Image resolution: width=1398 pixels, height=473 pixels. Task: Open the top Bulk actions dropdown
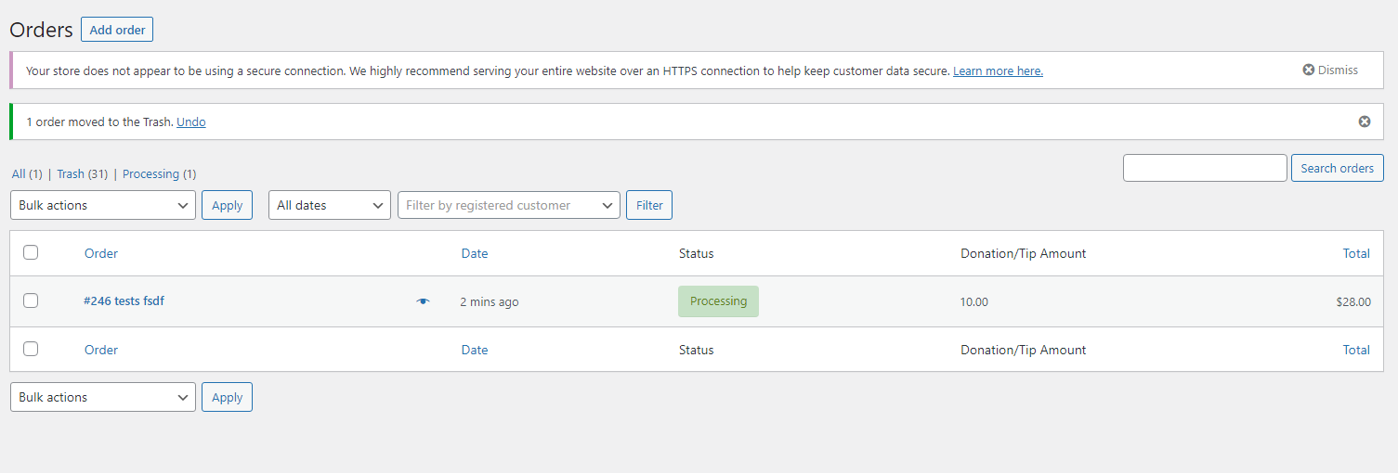pos(103,205)
